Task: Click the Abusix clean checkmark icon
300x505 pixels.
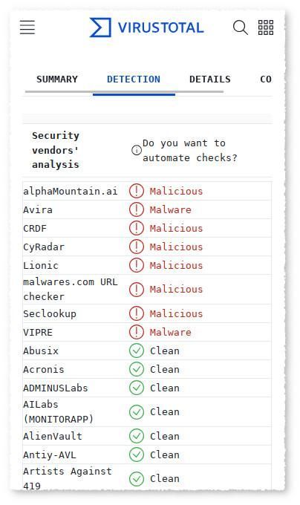Action: pyautogui.click(x=137, y=351)
